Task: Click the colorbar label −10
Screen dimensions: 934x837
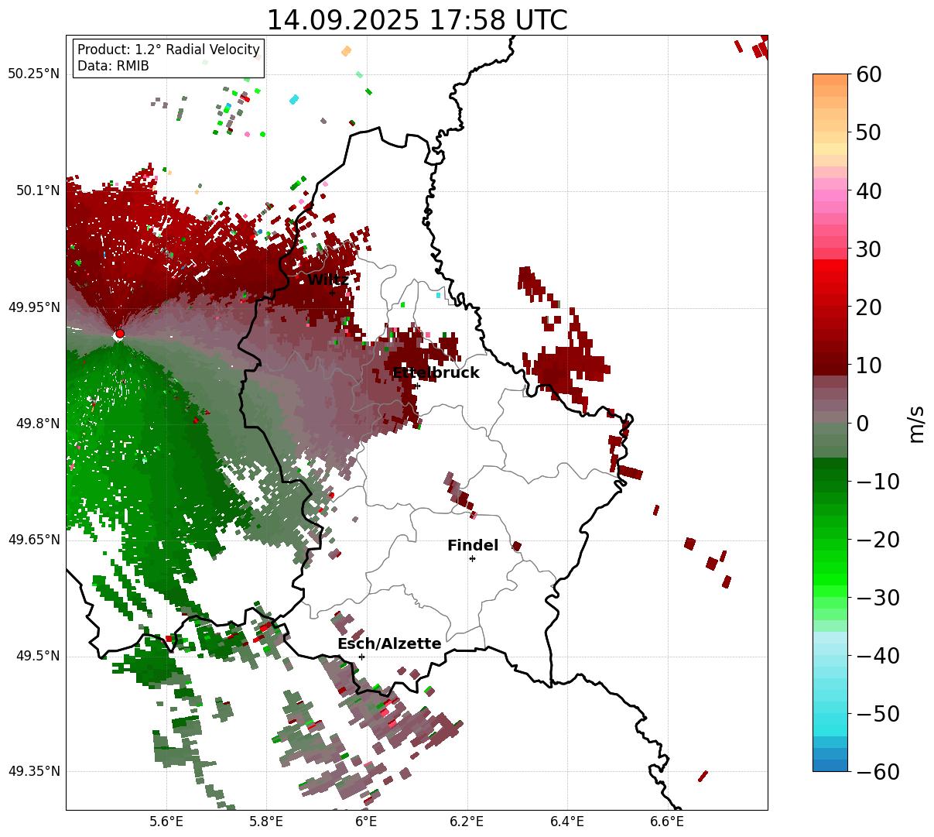Action: pyautogui.click(x=878, y=482)
